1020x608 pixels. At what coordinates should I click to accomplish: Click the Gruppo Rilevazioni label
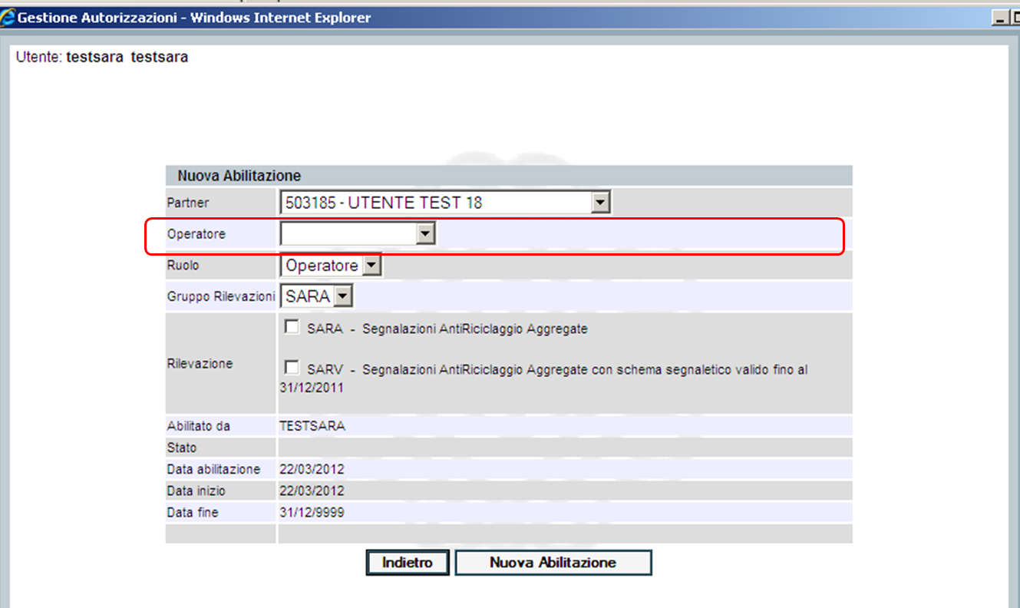pyautogui.click(x=220, y=296)
